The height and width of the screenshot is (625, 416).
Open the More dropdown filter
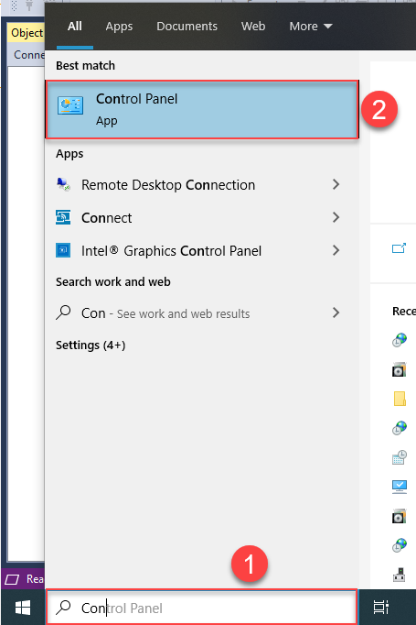pos(311,27)
